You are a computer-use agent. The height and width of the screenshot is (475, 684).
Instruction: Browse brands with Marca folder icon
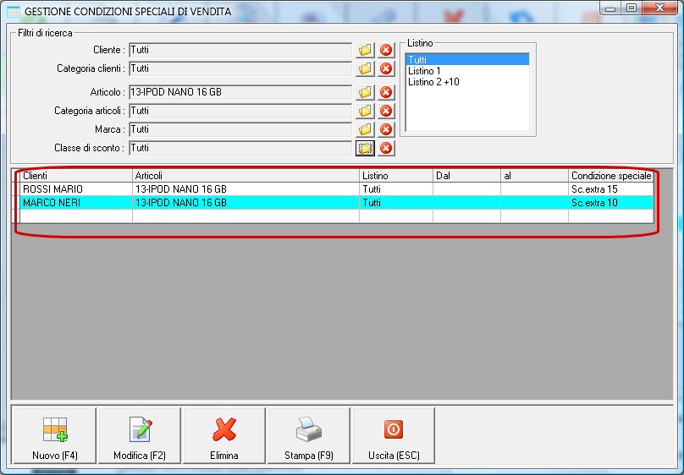pos(365,129)
